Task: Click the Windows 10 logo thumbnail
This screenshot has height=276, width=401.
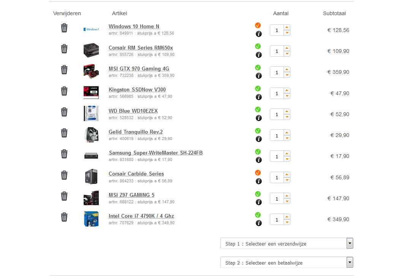Action: click(x=91, y=29)
